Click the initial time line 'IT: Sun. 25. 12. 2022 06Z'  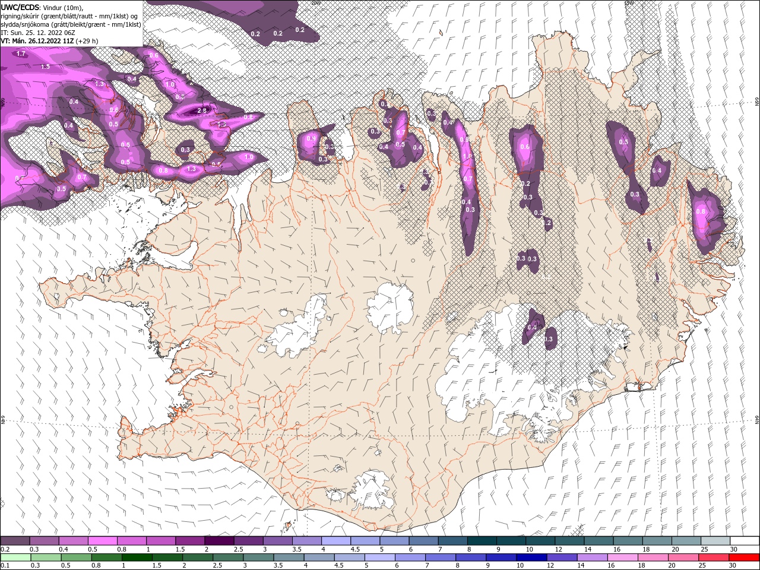(37, 33)
